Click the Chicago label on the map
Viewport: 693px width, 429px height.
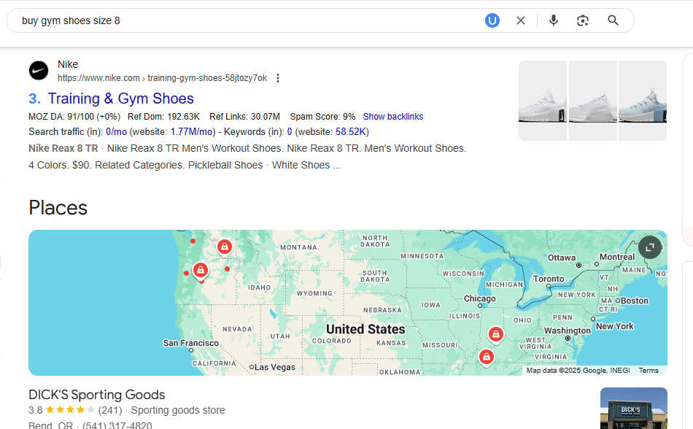(479, 298)
